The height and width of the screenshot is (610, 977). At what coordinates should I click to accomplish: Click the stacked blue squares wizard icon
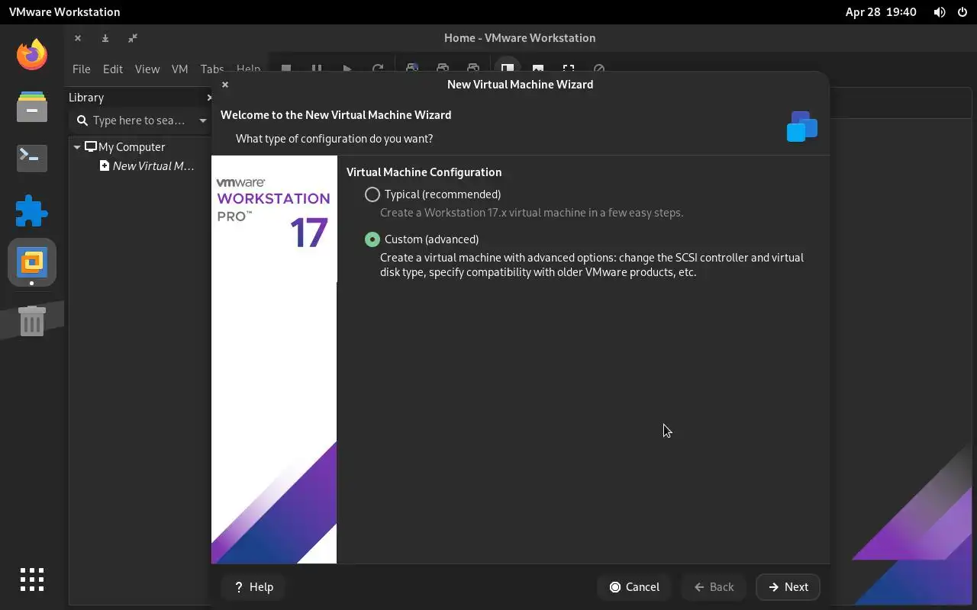802,127
